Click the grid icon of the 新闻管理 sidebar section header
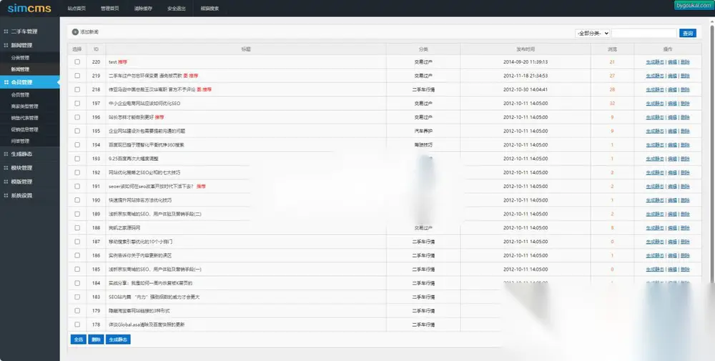715x361 pixels. [6, 45]
